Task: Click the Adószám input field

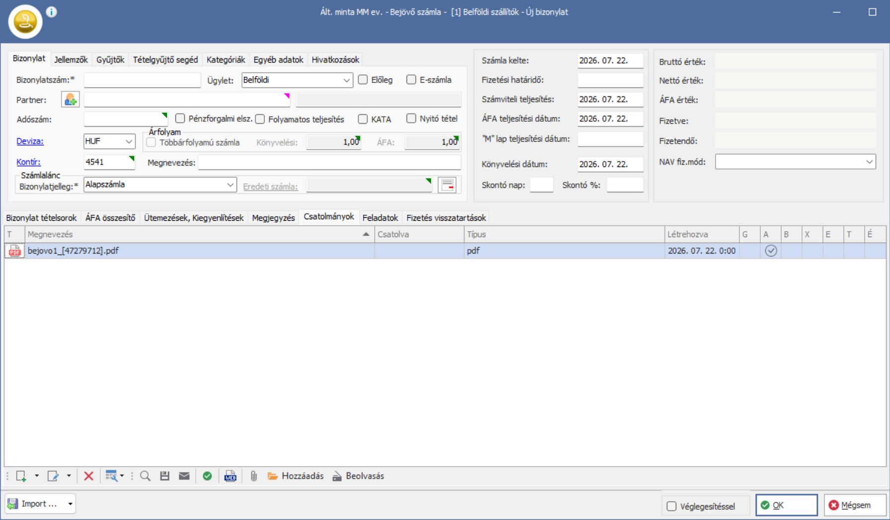Action: (126, 119)
